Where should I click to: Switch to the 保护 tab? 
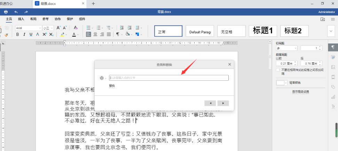(x=70, y=19)
